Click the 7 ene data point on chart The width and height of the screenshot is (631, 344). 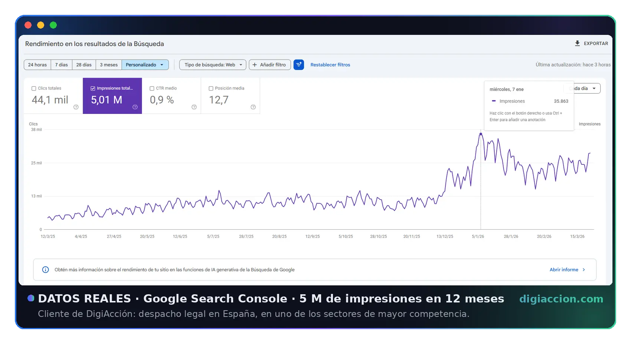click(x=481, y=134)
